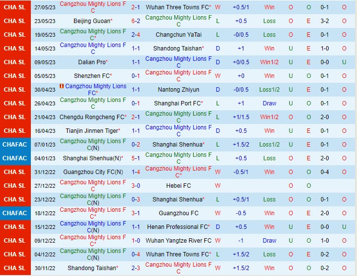Select the CHA SL label for 31/12/22
The width and height of the screenshot is (357, 276).
pyautogui.click(x=15, y=172)
